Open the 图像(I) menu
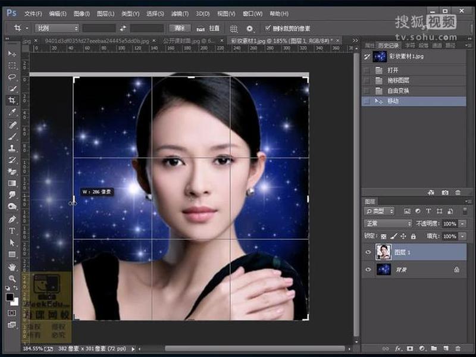The width and height of the screenshot is (476, 357). coord(82,14)
